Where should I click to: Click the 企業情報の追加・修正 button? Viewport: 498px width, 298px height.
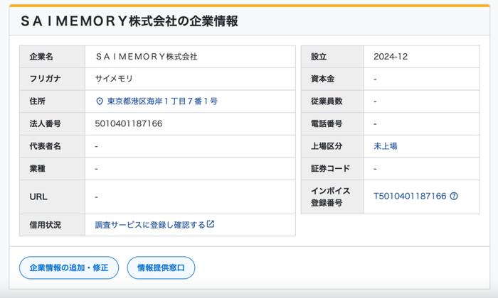pos(69,267)
